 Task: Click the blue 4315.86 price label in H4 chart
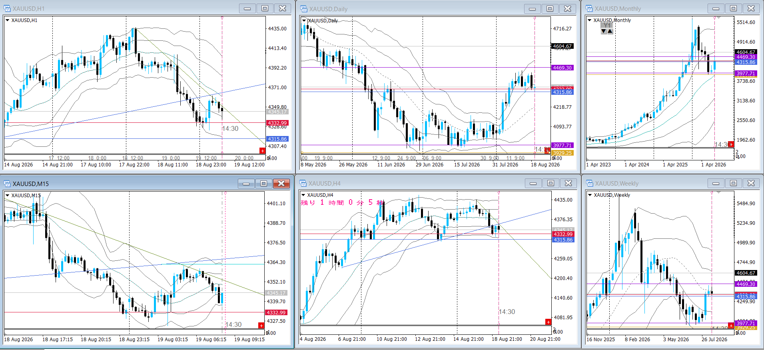pyautogui.click(x=563, y=240)
